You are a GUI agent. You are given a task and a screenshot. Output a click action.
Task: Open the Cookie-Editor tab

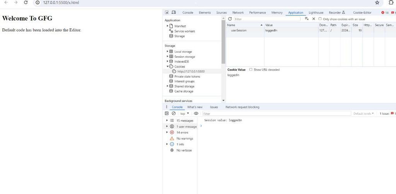tap(362, 13)
